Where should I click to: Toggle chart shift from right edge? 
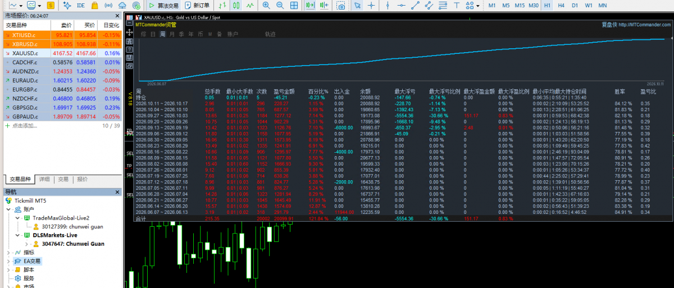325,5
